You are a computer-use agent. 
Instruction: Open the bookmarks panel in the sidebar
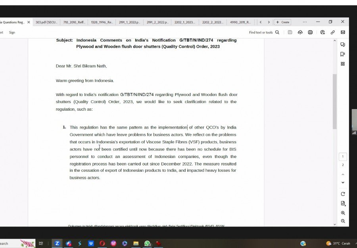[x=343, y=54]
